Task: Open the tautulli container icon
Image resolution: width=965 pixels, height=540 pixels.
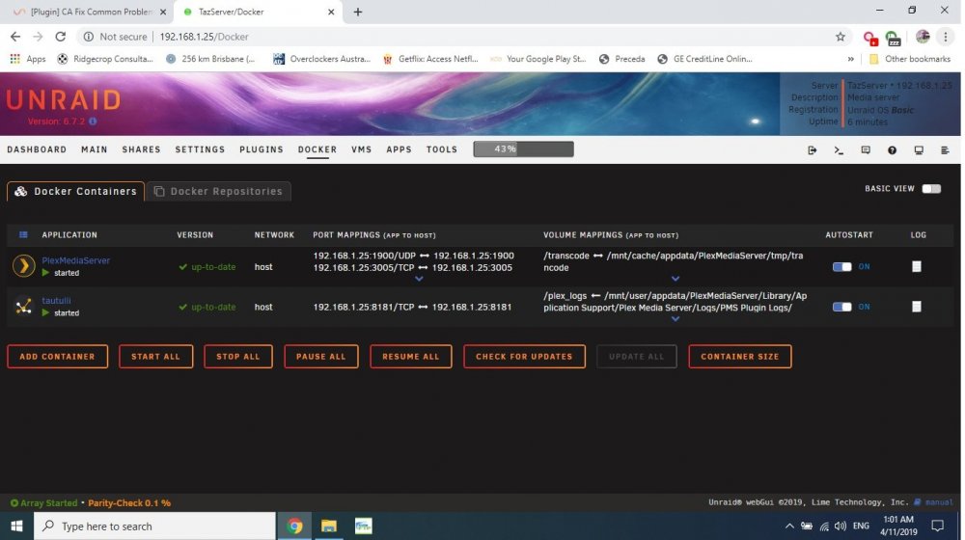Action: click(23, 307)
